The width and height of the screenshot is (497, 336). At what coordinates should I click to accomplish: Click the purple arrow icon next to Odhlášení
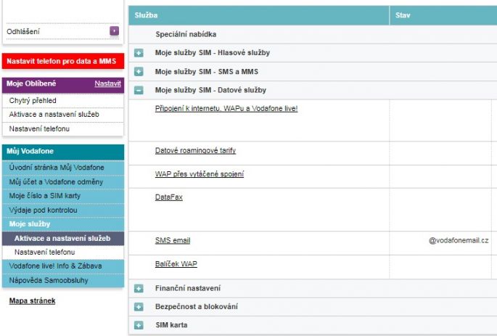pos(114,31)
